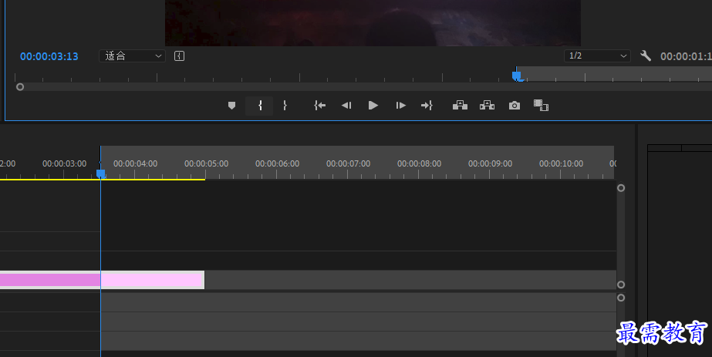Screen dimensions: 712x357
Task: Click 00:00:04:00 on timeline ruler
Action: pyautogui.click(x=135, y=163)
